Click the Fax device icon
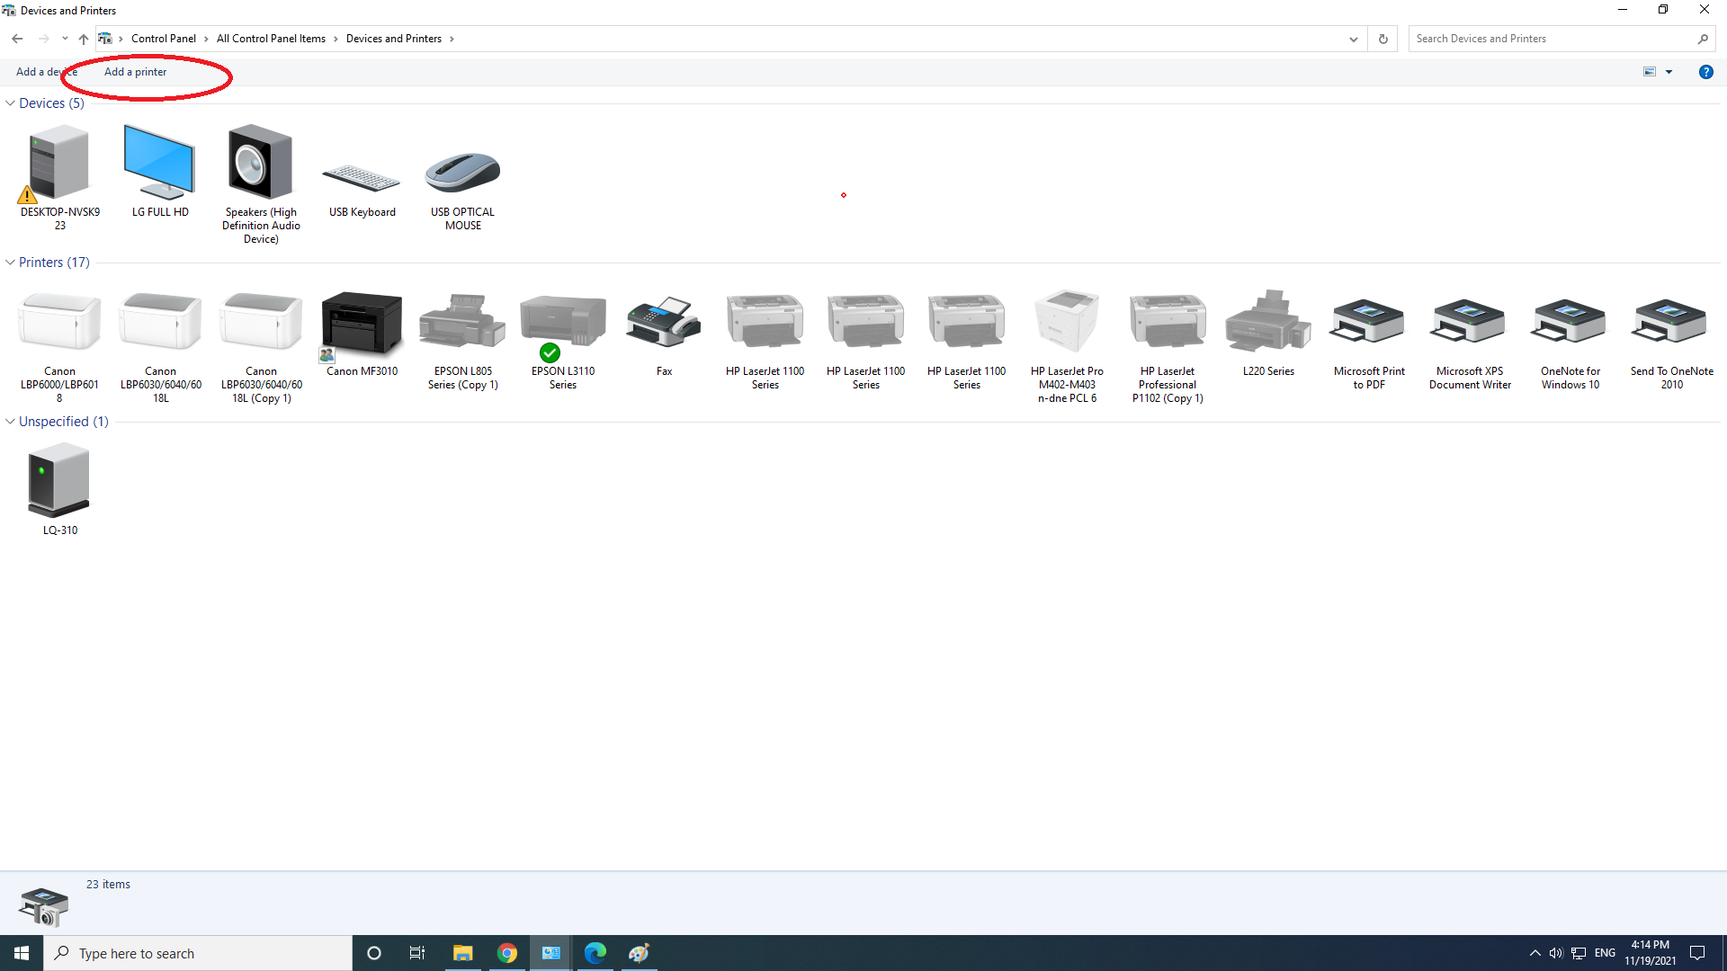Image resolution: width=1727 pixels, height=971 pixels. 664,324
